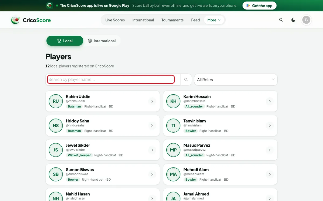The width and height of the screenshot is (323, 201).
Task: Click the Google Play announcement text
Action: pos(94,5)
